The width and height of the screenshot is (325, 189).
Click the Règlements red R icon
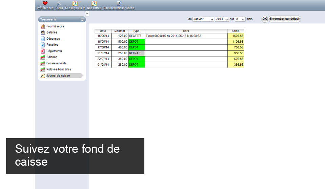[42, 51]
